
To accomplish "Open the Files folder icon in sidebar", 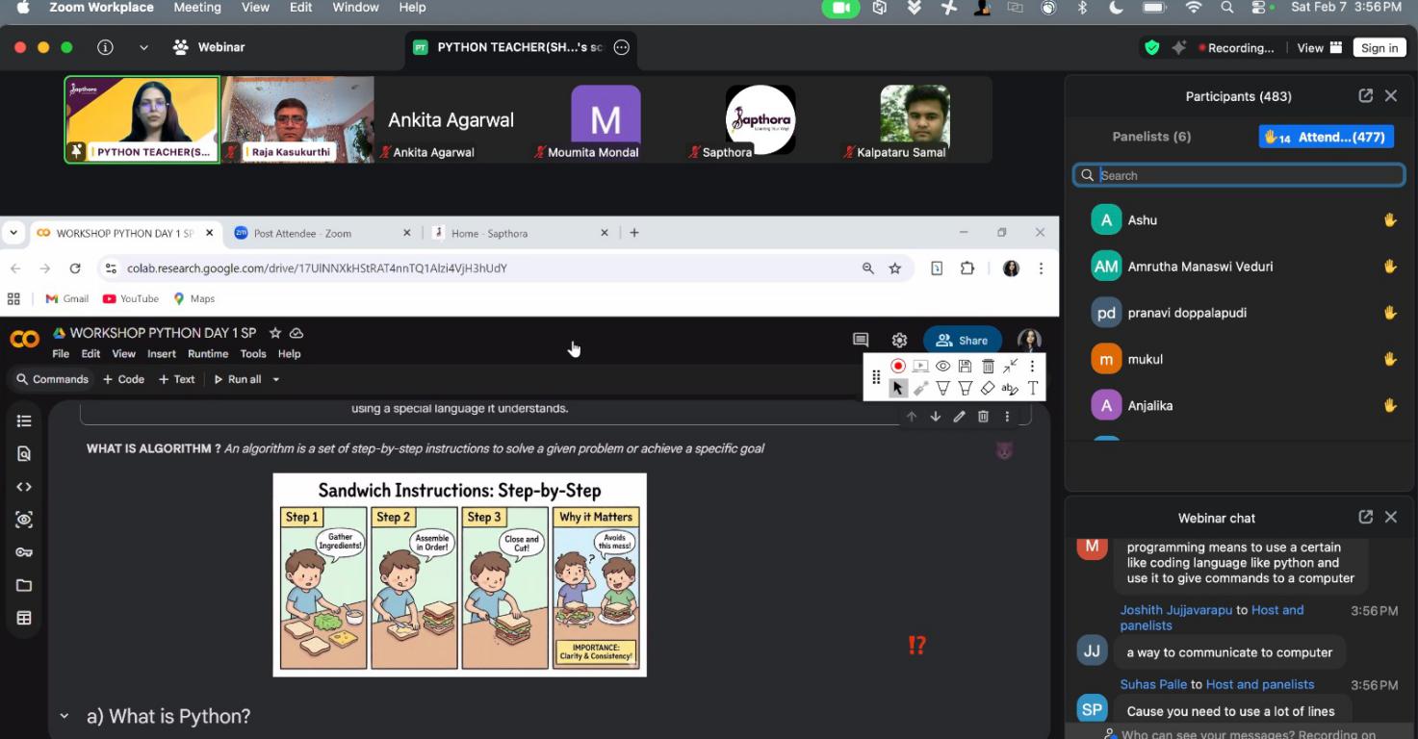I will tap(24, 585).
